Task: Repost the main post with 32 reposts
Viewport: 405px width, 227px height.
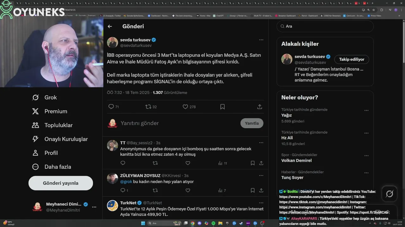Action: pos(148,107)
